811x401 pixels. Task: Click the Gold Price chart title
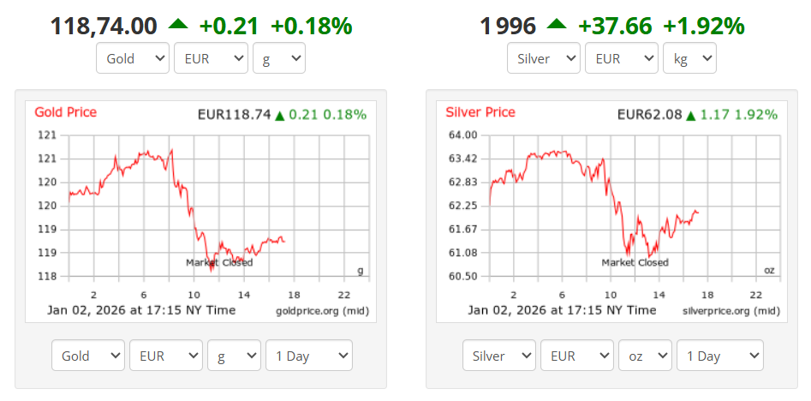click(66, 112)
